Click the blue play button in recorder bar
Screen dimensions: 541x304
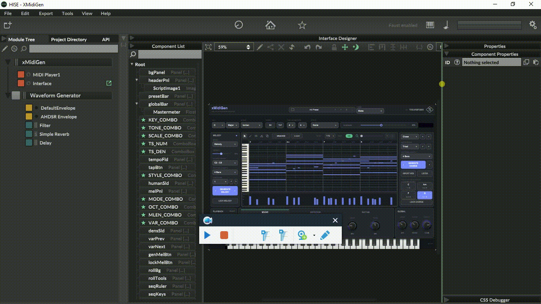click(x=207, y=235)
